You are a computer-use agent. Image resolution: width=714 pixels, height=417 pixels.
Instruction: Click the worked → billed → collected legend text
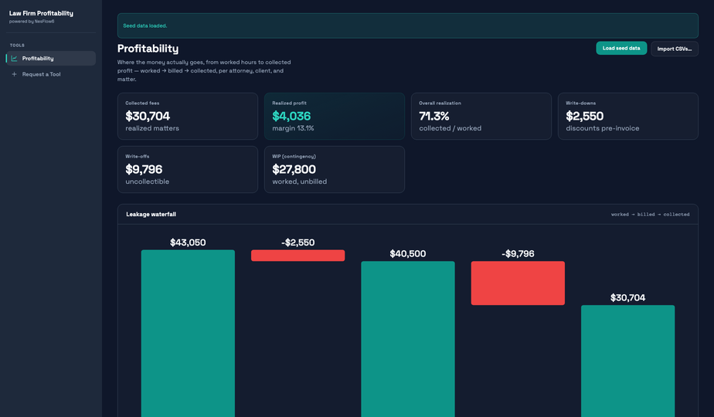coord(651,215)
